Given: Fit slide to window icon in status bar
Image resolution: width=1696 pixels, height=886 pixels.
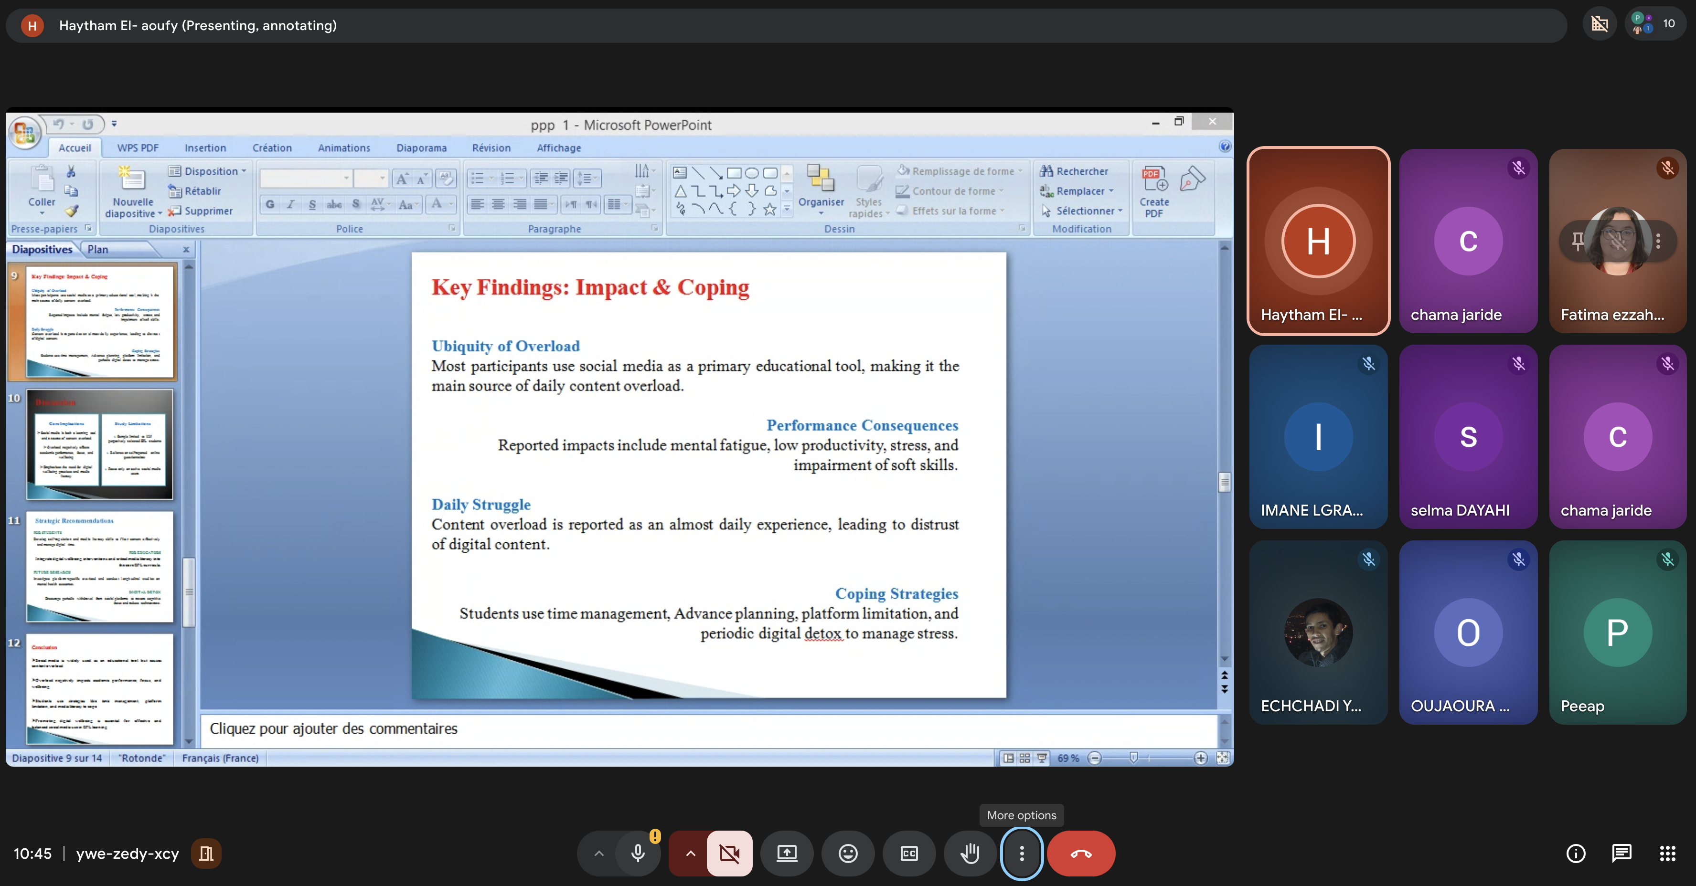Looking at the screenshot, I should click(x=1223, y=758).
